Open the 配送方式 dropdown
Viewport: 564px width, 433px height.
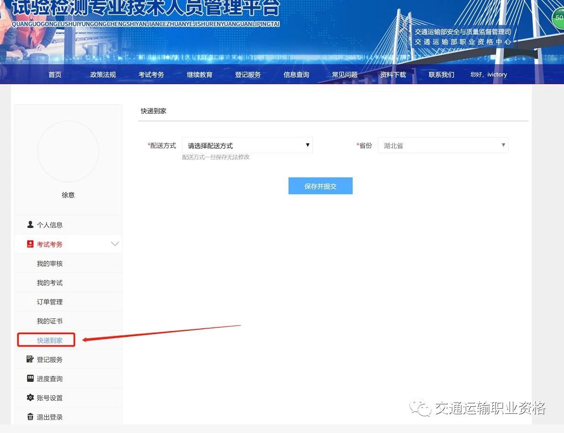coord(247,145)
